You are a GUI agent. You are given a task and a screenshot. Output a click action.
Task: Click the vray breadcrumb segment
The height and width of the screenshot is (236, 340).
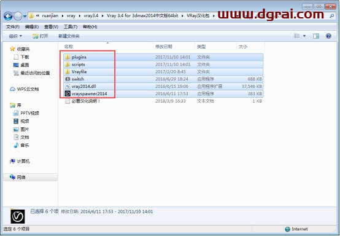pyautogui.click(x=71, y=16)
